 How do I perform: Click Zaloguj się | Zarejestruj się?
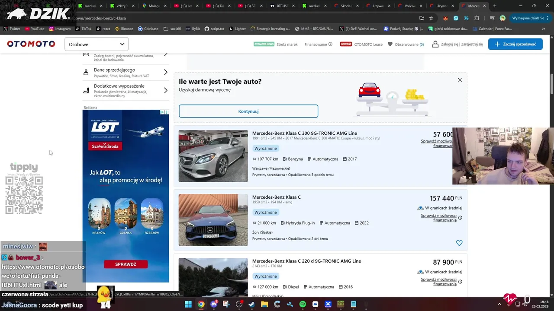click(462, 44)
